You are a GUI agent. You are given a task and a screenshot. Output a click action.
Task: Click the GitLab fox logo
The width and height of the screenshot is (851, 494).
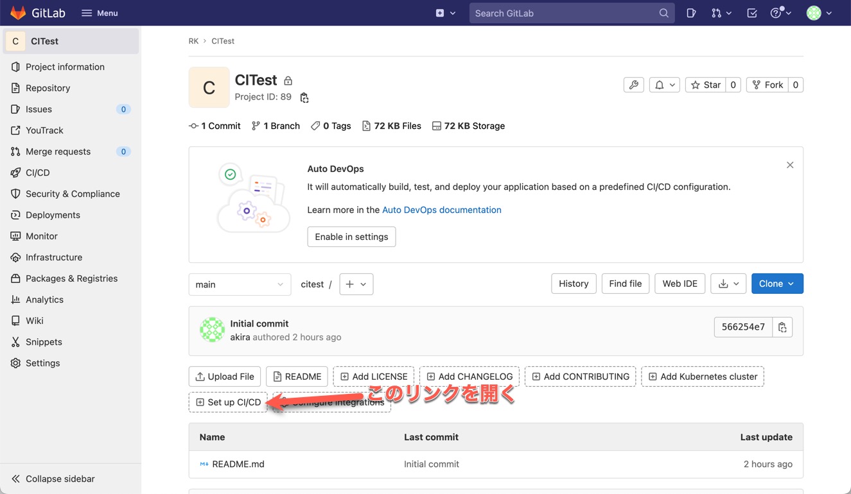18,13
